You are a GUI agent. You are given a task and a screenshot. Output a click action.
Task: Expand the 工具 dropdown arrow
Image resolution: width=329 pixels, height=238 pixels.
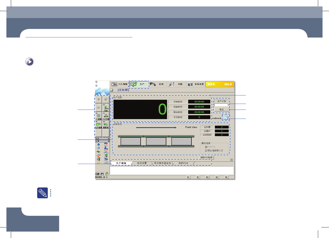[x=109, y=141]
